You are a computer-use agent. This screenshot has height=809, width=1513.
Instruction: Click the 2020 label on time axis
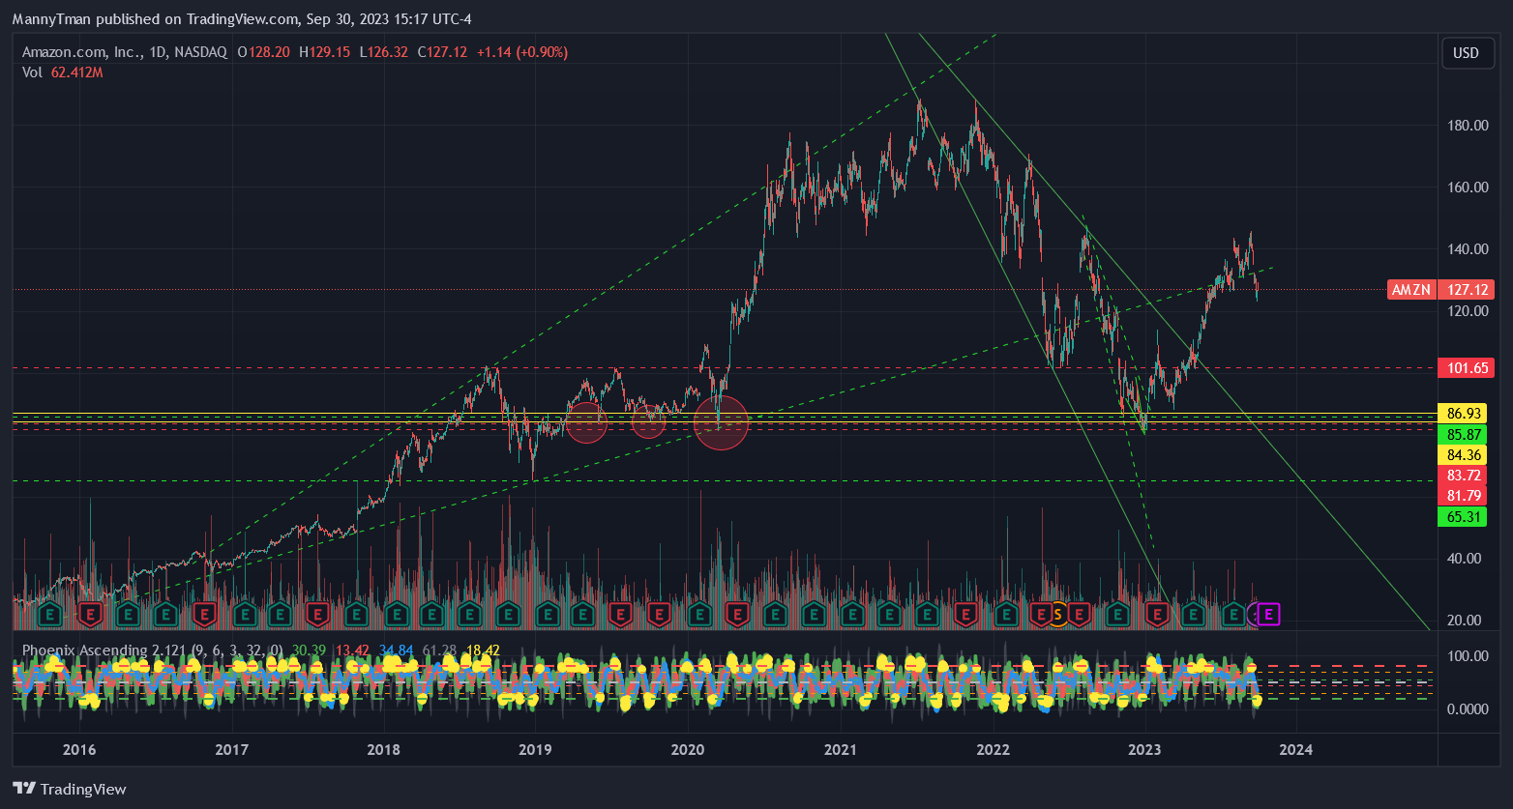(688, 749)
